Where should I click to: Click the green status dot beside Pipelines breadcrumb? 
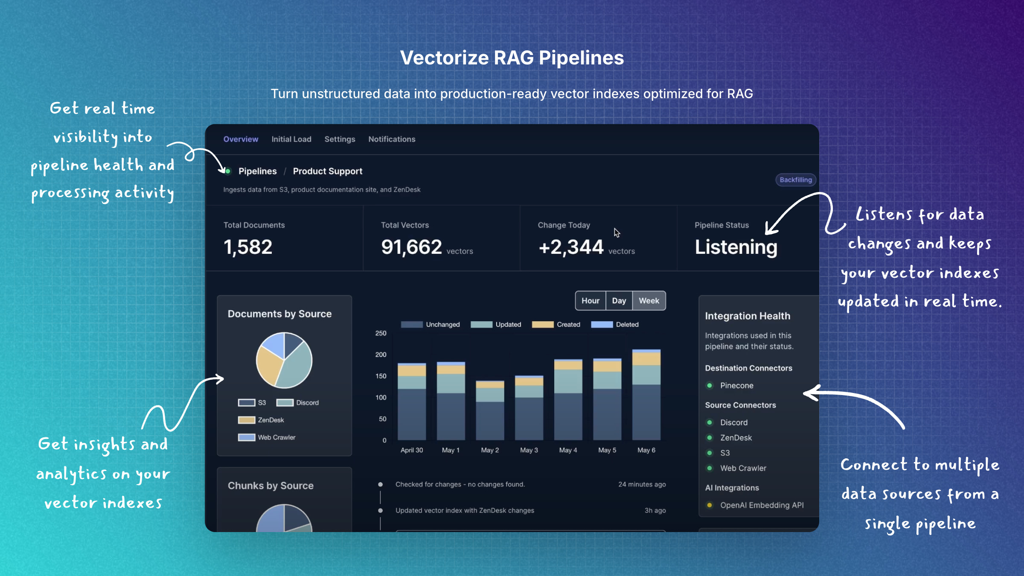click(x=227, y=171)
